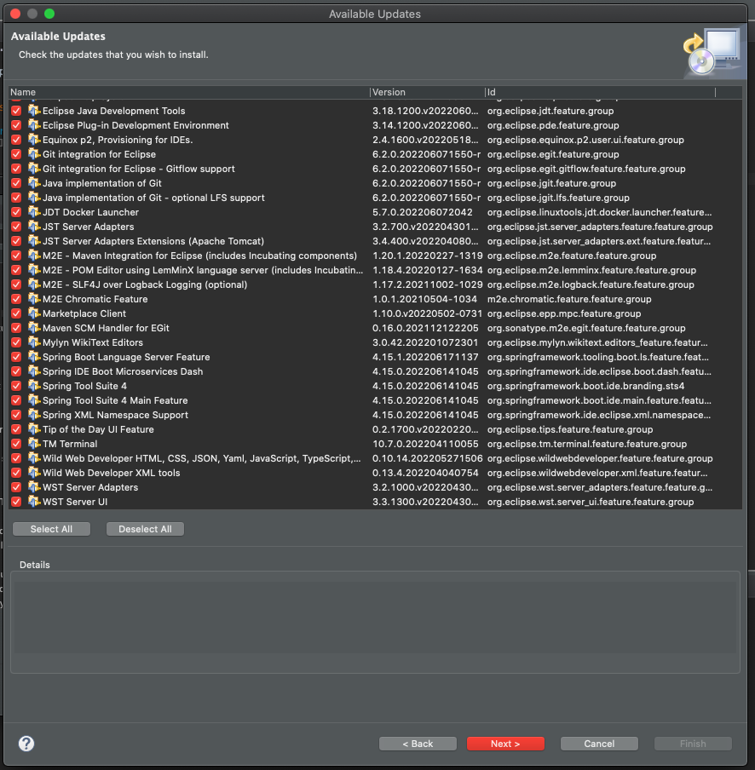Viewport: 755px width, 770px height.
Task: Uncheck Java implementation of Git - optional LFS support
Action: pyautogui.click(x=16, y=198)
